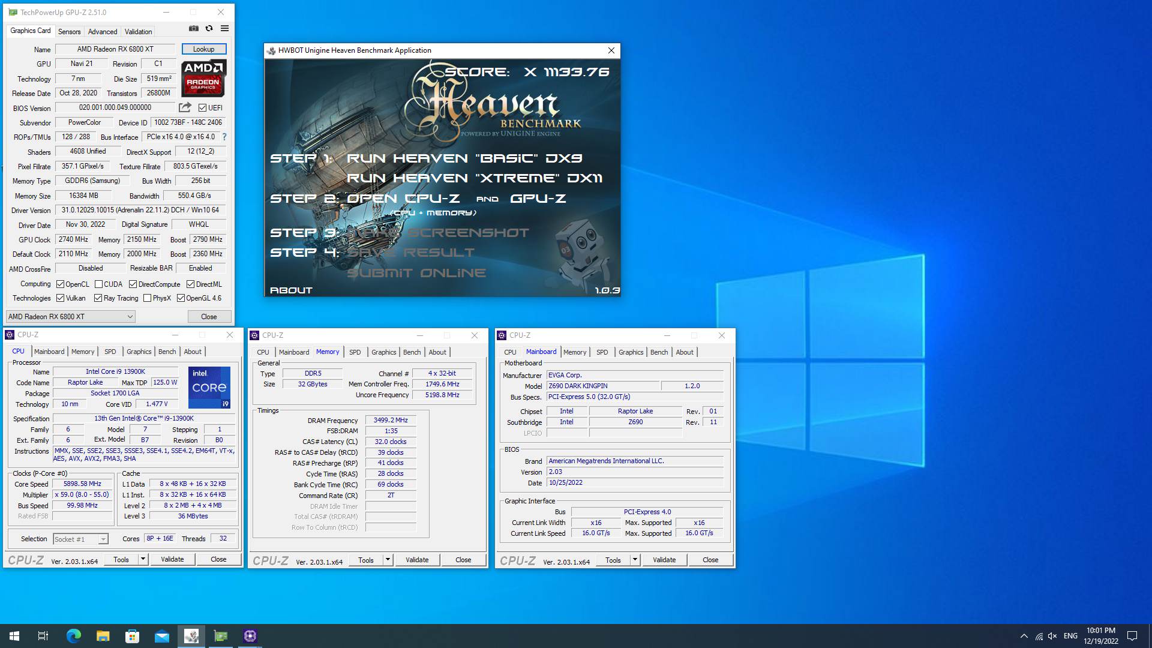
Task: Click the CPU-Z Mainboard window title icon
Action: [x=502, y=335]
